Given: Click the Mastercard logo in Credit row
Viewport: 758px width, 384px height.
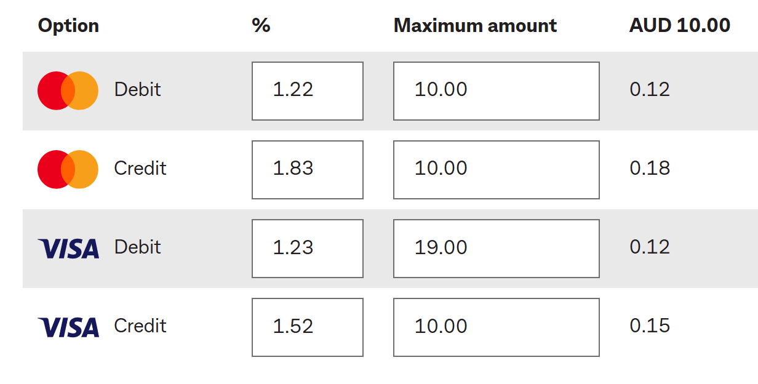Looking at the screenshot, I should (x=68, y=169).
